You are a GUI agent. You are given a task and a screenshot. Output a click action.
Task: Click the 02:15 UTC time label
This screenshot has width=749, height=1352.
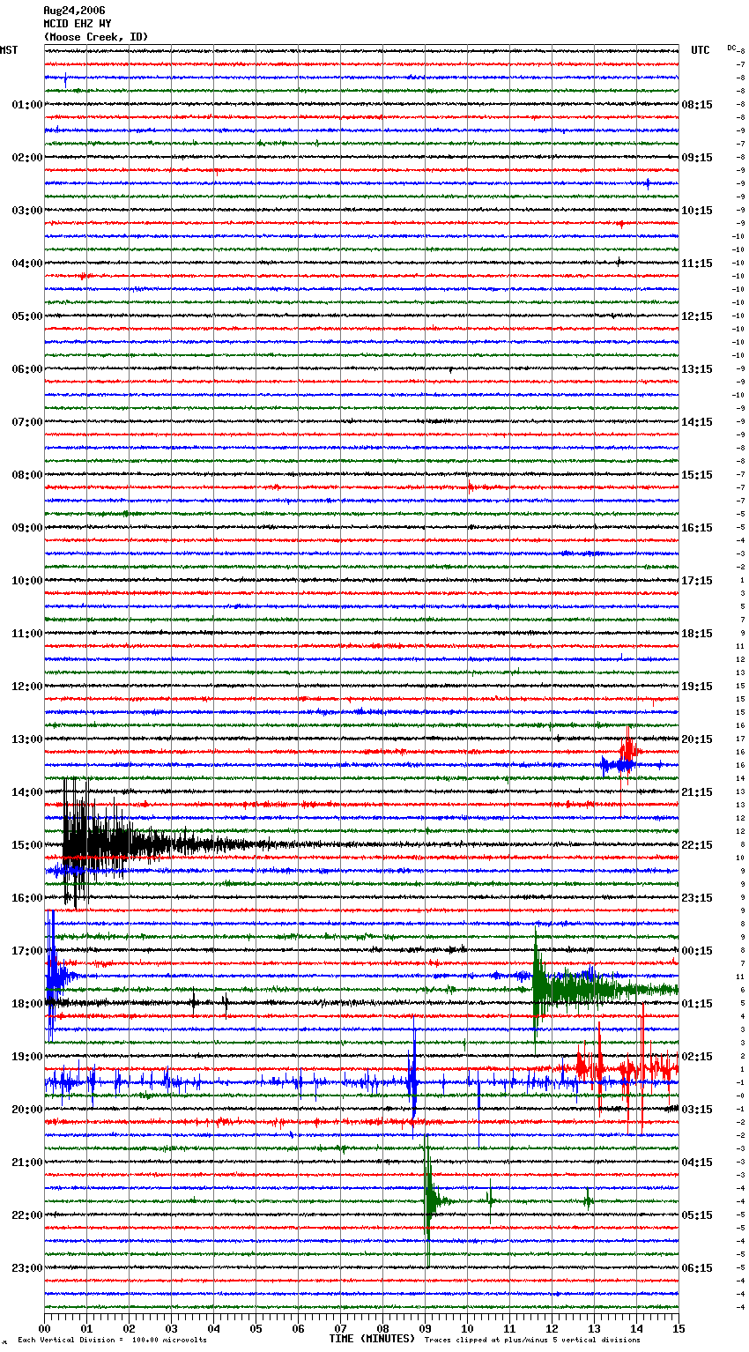pos(697,1057)
